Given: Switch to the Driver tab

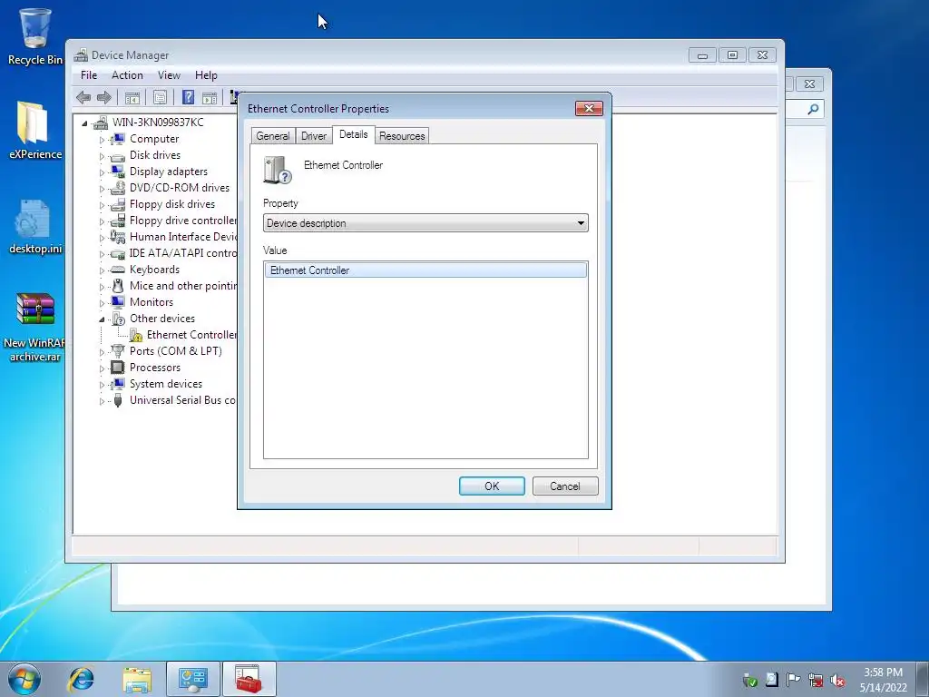Looking at the screenshot, I should tap(313, 136).
